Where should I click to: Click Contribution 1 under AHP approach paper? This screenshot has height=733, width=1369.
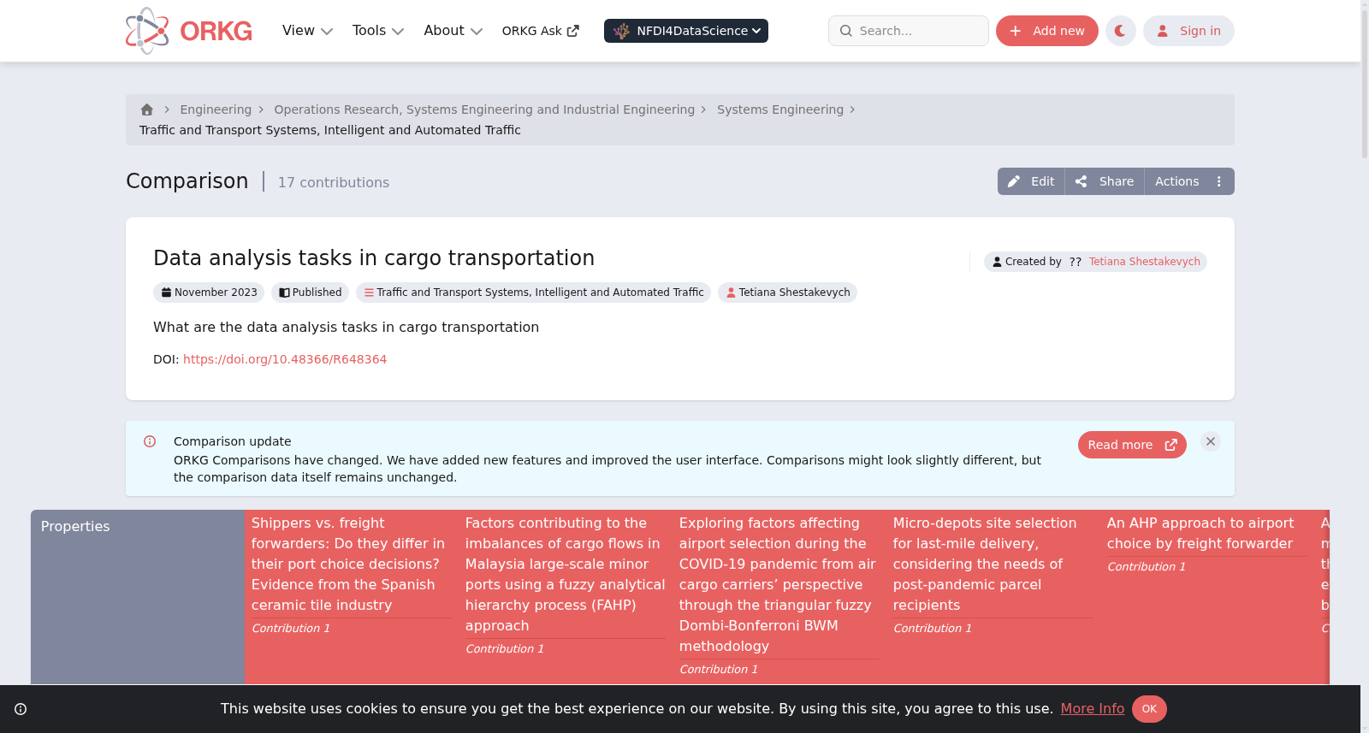pos(1147,566)
